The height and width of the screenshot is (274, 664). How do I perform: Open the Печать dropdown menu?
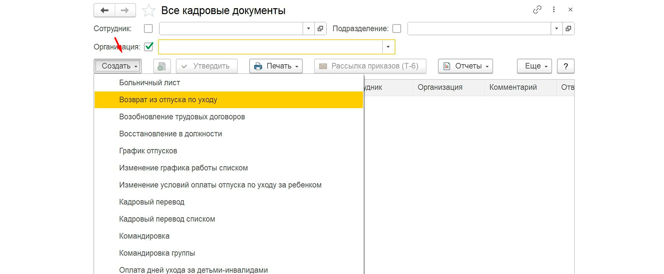(276, 66)
